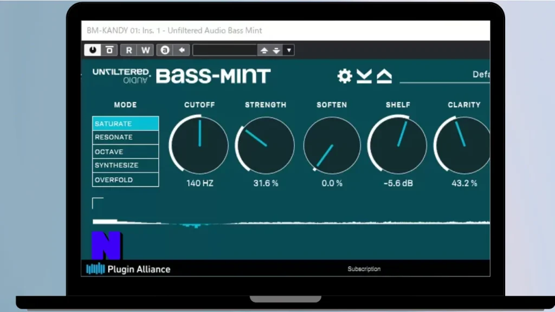Open the preset management dropdown arrow
This screenshot has width=555, height=312.
[x=289, y=50]
